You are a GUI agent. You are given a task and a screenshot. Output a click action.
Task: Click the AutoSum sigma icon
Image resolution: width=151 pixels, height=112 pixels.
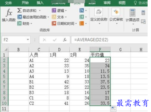click(x=19, y=10)
